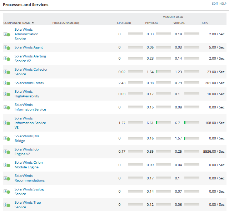
Task: Click status icon next to SolarWinds Agent
Action: 7,47
